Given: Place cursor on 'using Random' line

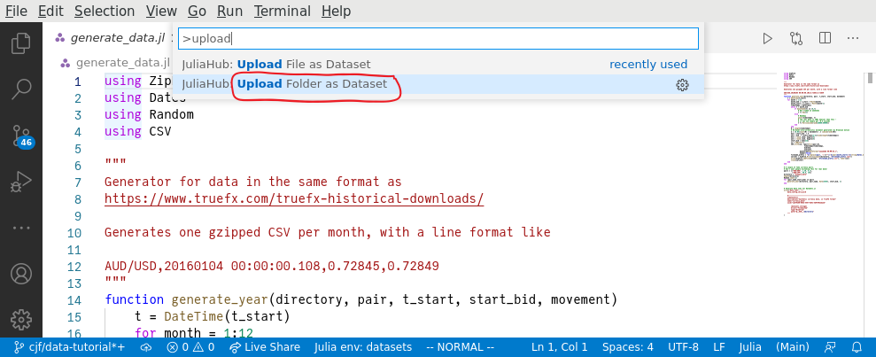Looking at the screenshot, I should [149, 114].
